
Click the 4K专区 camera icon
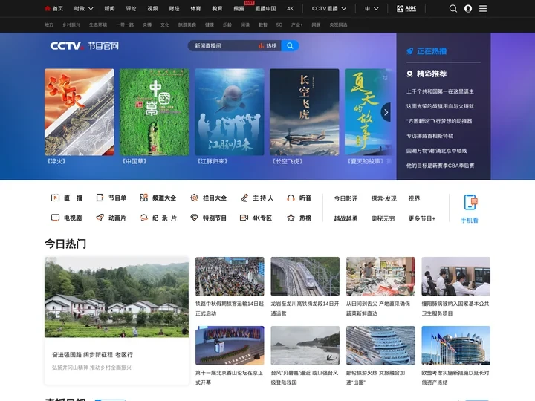click(244, 218)
